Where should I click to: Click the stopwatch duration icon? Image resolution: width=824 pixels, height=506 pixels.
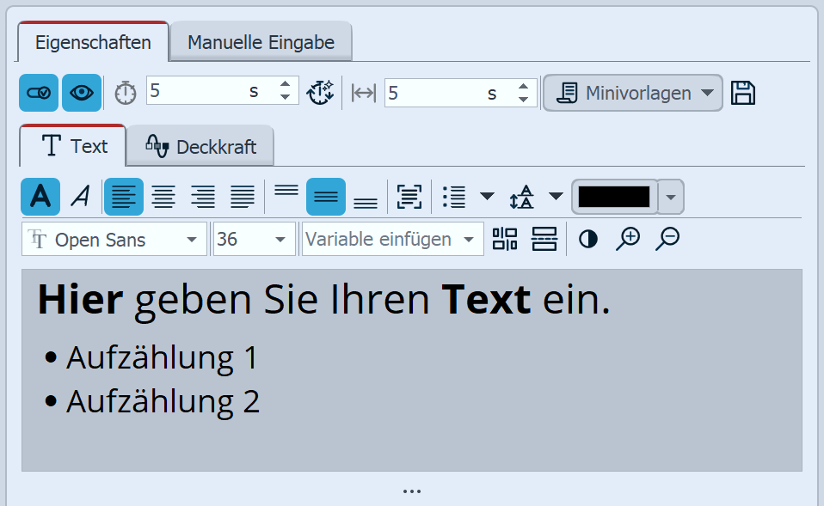pyautogui.click(x=125, y=92)
